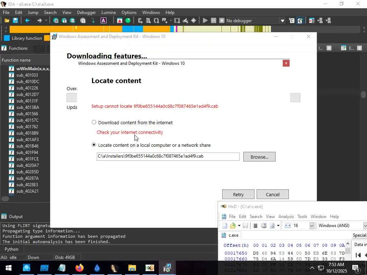The height and width of the screenshot is (275, 367).
Task: Click the HxD bytes-per-row width icon
Action: tap(288, 226)
